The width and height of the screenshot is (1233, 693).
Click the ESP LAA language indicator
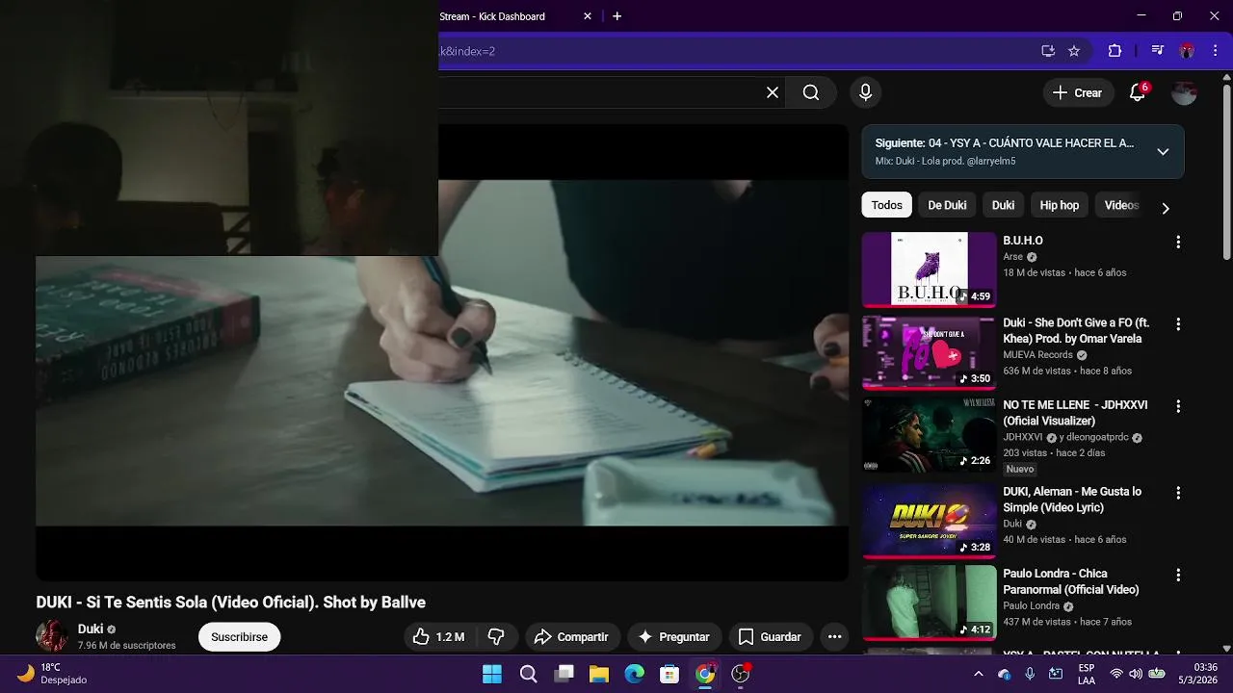(x=1086, y=674)
